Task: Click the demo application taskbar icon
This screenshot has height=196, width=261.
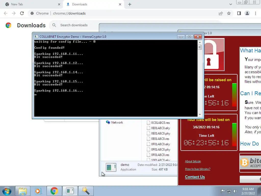Action: 70,191
